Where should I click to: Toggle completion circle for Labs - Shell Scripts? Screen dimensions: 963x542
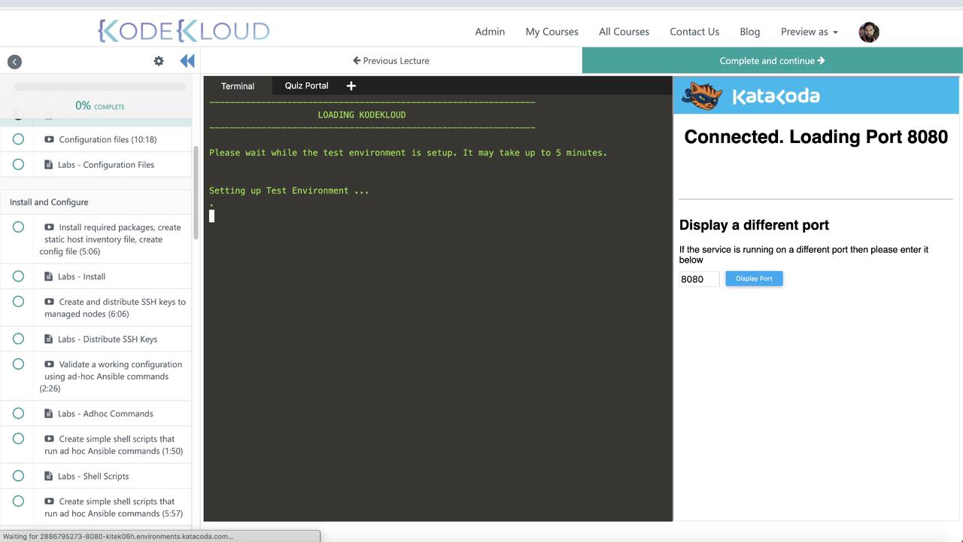point(18,476)
